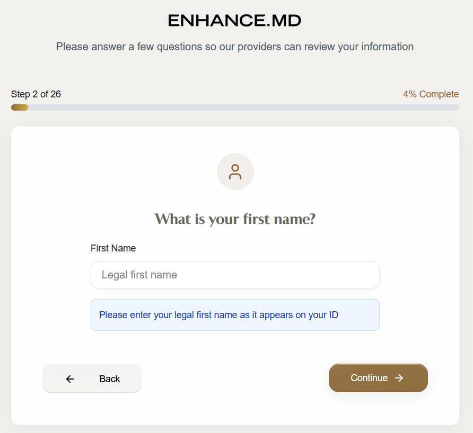
Task: Go back with the Back button
Action: pyautogui.click(x=92, y=378)
